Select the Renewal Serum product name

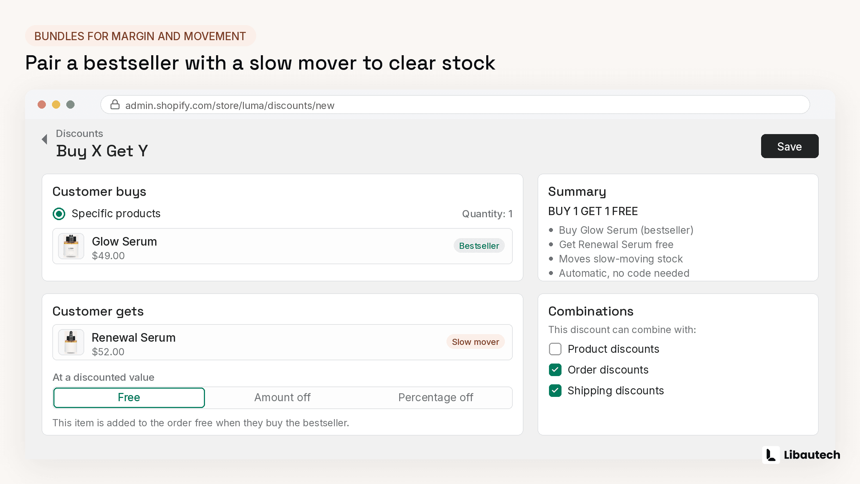(x=134, y=338)
